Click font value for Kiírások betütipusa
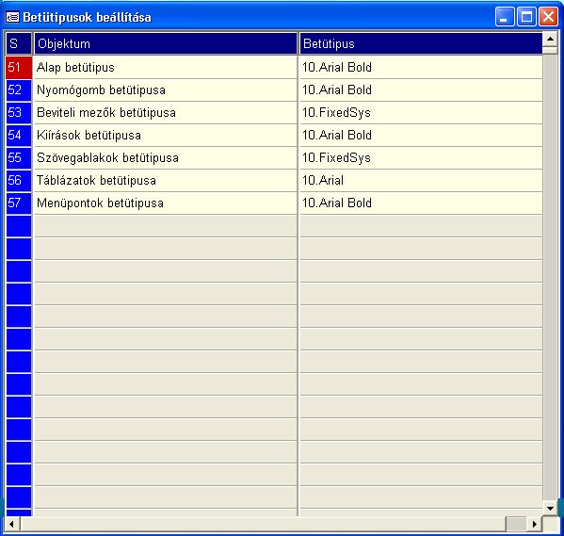The height and width of the screenshot is (536, 564). (421, 136)
